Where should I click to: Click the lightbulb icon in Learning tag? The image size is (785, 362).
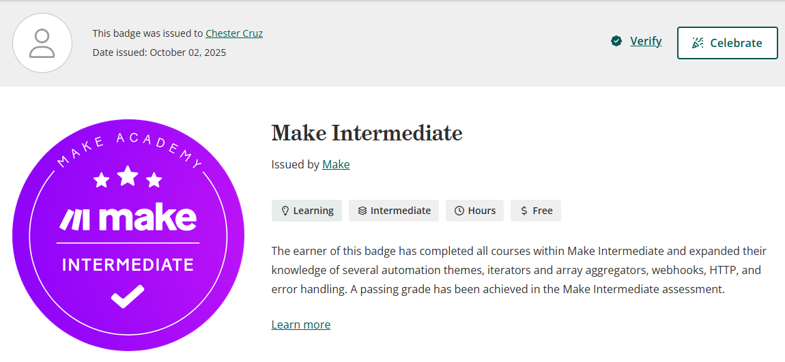click(285, 211)
